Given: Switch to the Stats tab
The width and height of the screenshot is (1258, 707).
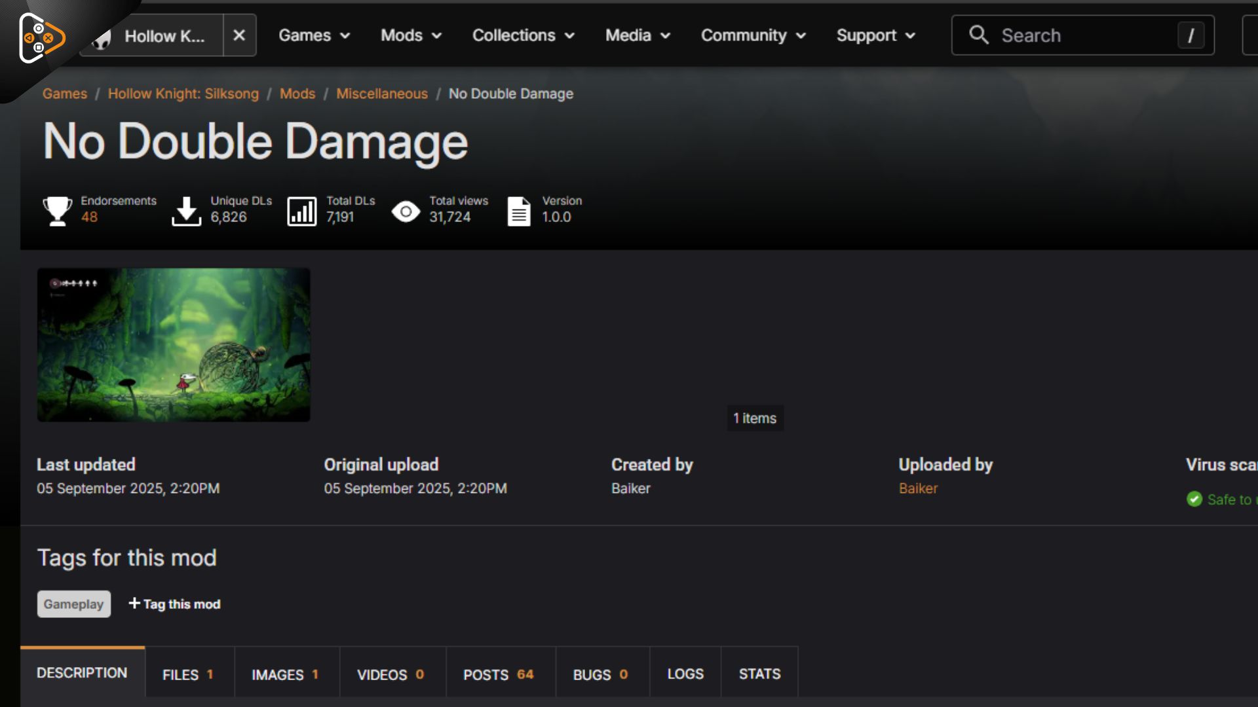Looking at the screenshot, I should point(760,674).
